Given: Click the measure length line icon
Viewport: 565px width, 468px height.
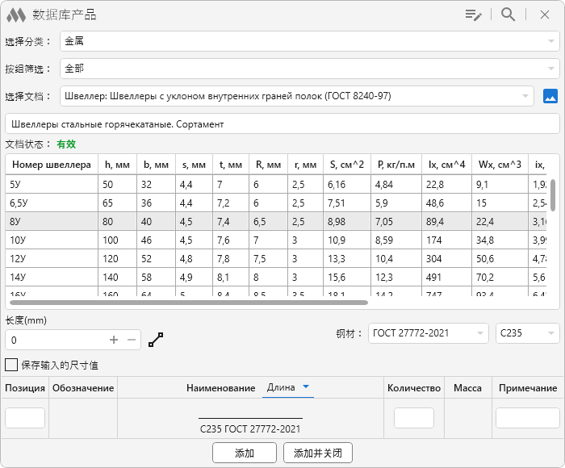Looking at the screenshot, I should point(156,340).
